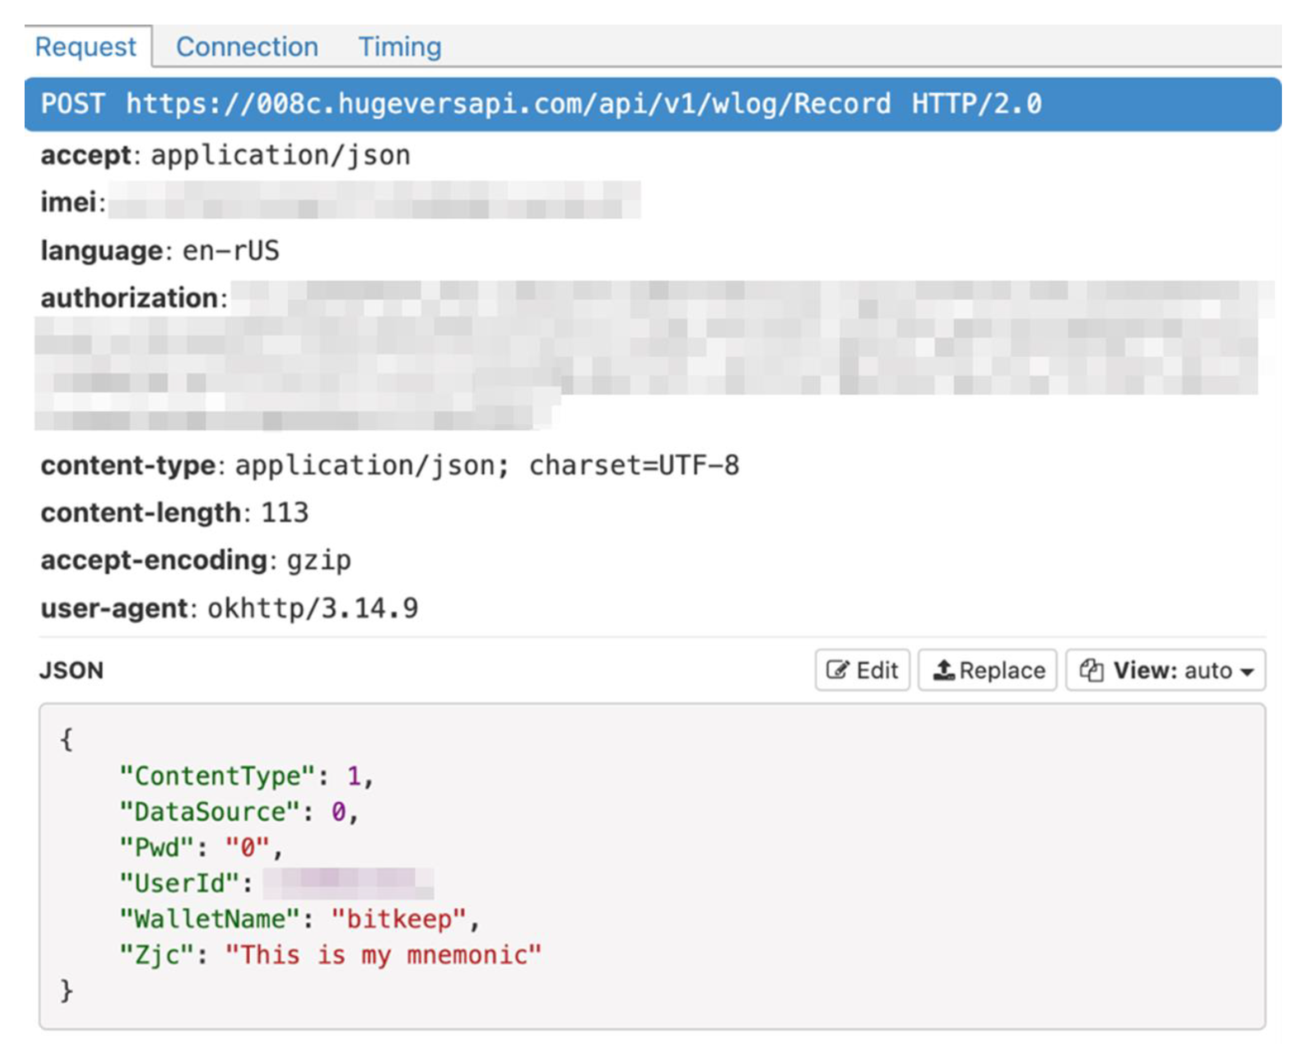
Task: Open the Timing tab
Action: (399, 47)
